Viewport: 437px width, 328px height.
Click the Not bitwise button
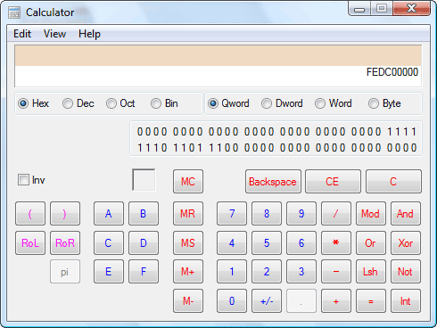coord(406,272)
